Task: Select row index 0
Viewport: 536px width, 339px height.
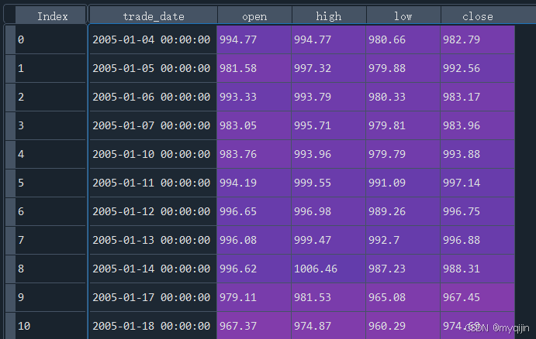Action: coord(50,39)
